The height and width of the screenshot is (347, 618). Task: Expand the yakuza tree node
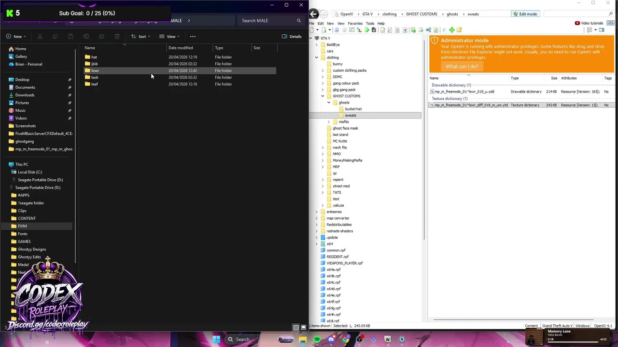point(323,205)
